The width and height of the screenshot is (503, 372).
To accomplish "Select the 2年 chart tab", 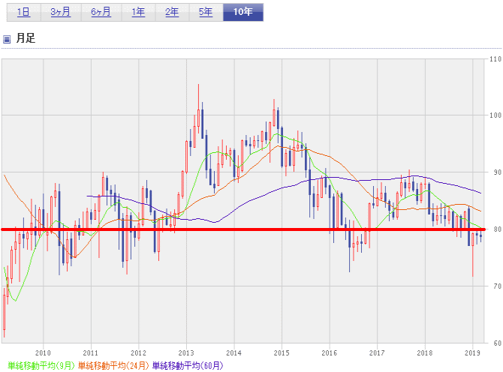I will [172, 12].
